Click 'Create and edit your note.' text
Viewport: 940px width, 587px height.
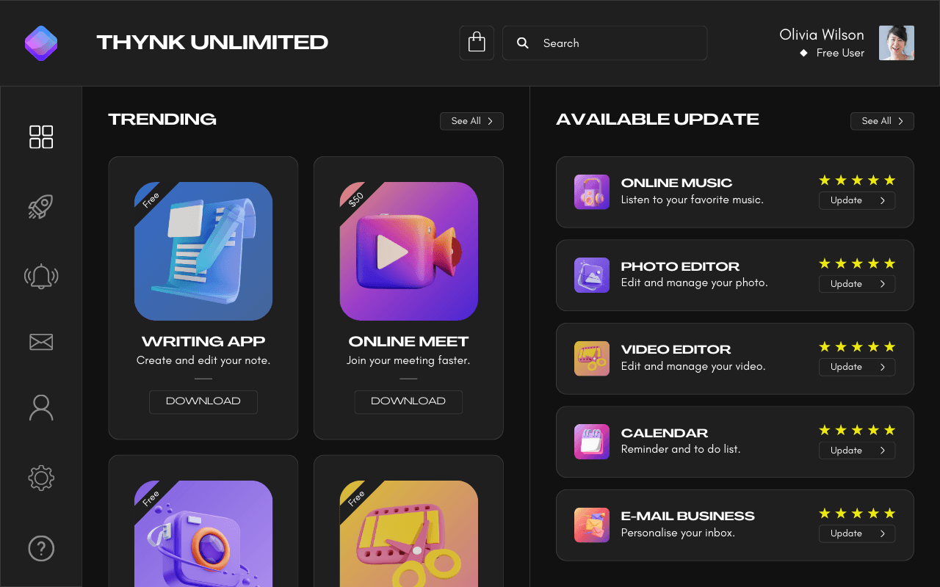click(203, 360)
